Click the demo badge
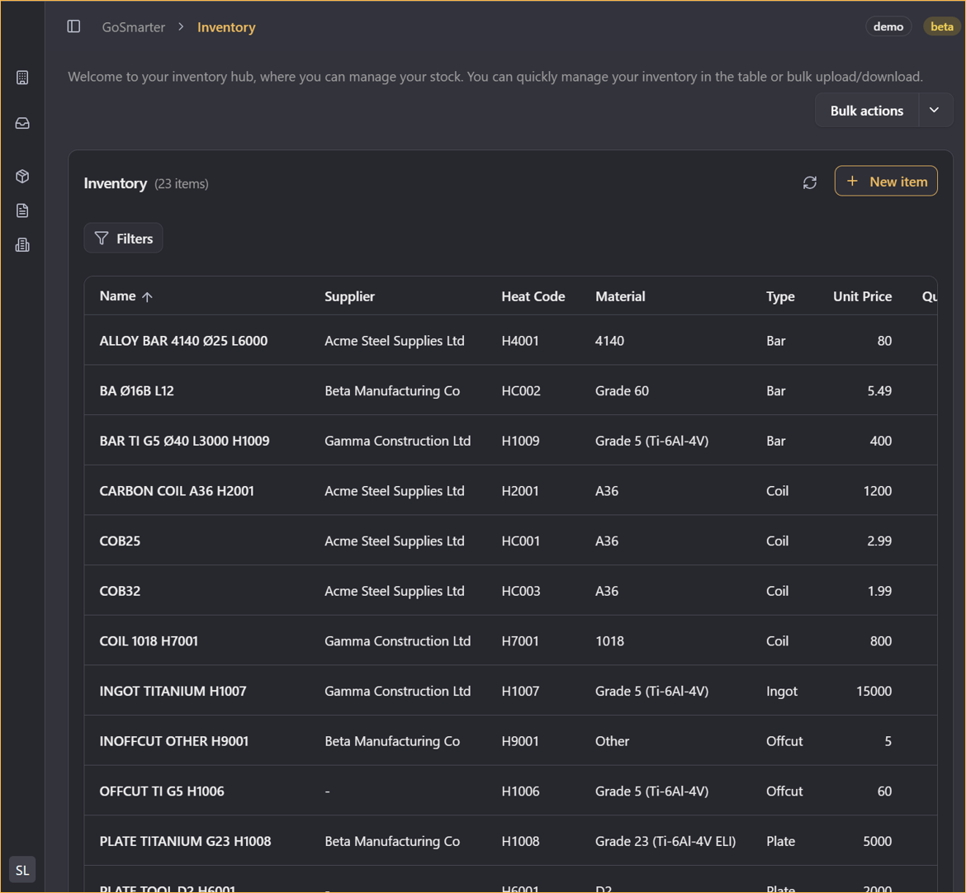This screenshot has height=893, width=966. coord(888,26)
